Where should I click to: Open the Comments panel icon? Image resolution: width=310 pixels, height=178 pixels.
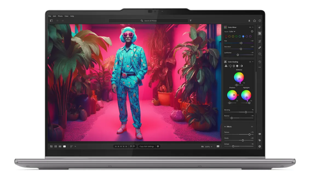(x=260, y=134)
